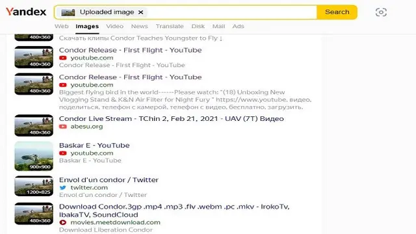Screen dimensions: 416x234
Task: Click the icon beside abesu.org
Action: click(63, 127)
